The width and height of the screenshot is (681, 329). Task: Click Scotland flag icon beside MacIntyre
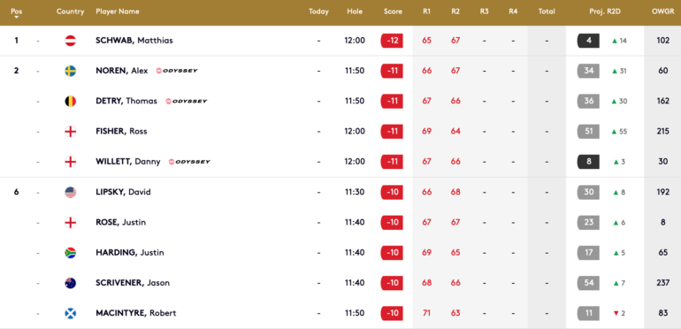(71, 313)
